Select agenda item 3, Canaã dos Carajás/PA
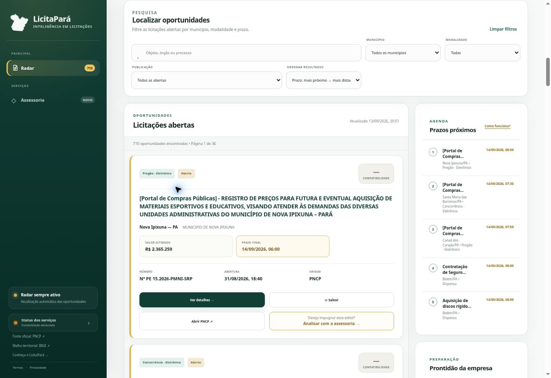Image resolution: width=551 pixels, height=378 pixels. (471, 238)
